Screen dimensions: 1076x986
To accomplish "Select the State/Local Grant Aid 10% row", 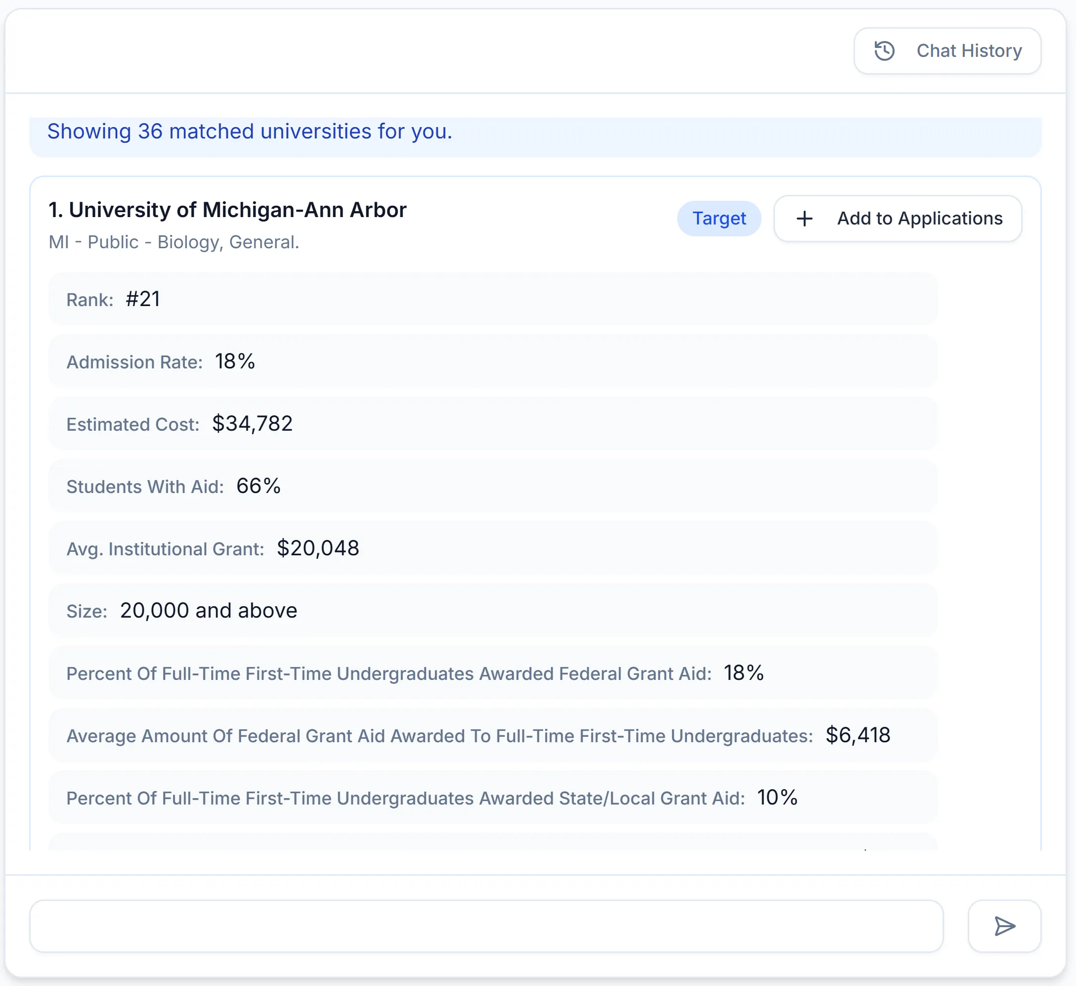I will [493, 798].
